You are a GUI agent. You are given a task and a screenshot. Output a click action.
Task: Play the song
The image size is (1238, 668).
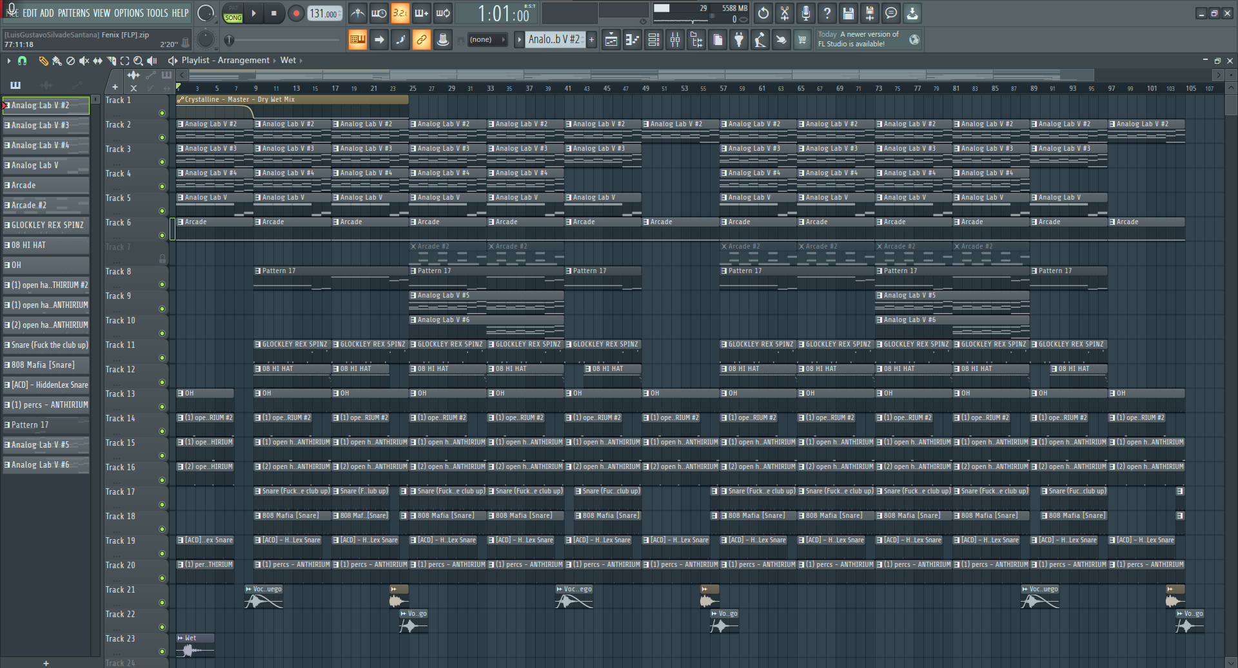(254, 13)
